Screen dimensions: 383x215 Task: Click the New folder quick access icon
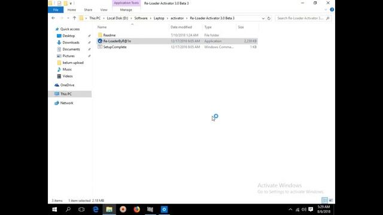(x=65, y=3)
